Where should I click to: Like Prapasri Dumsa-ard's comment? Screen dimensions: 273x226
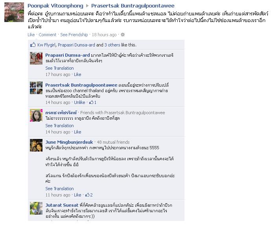point(77,74)
